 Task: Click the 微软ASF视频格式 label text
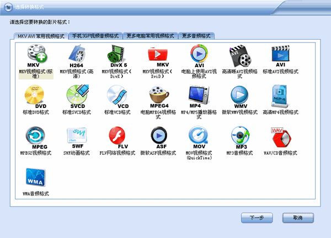(x=158, y=153)
